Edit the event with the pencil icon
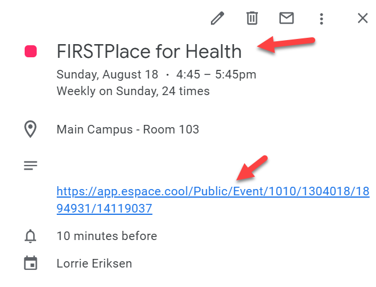Viewport: 376px width, 287px height. (x=217, y=18)
